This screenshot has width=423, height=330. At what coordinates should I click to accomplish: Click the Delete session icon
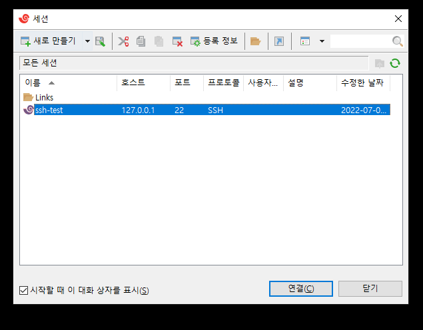(x=177, y=41)
